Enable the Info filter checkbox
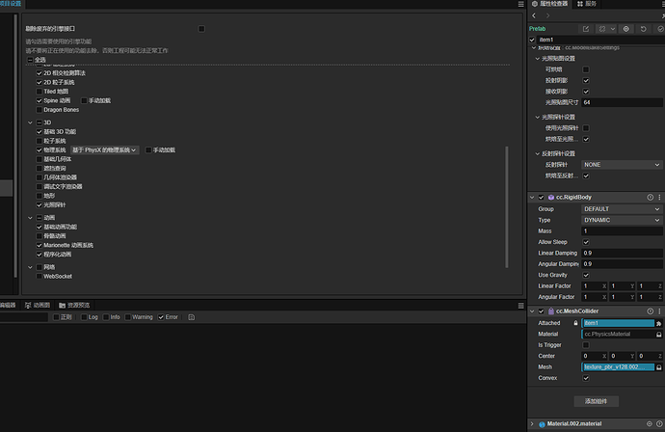This screenshot has width=665, height=432. pyautogui.click(x=106, y=317)
